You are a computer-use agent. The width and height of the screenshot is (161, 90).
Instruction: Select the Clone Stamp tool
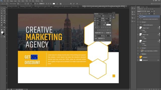(x=2, y=18)
